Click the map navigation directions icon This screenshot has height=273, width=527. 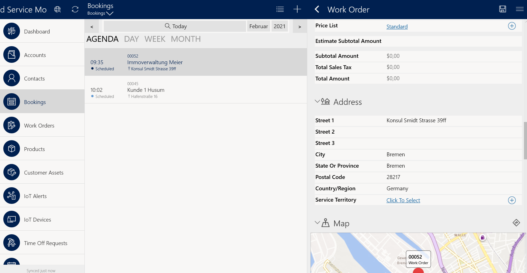(x=516, y=223)
